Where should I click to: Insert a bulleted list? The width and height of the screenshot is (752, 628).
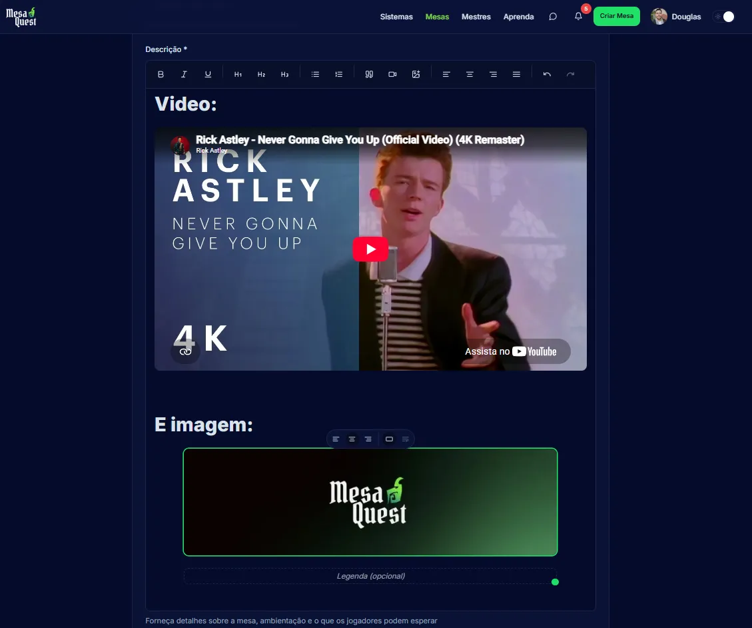point(315,75)
